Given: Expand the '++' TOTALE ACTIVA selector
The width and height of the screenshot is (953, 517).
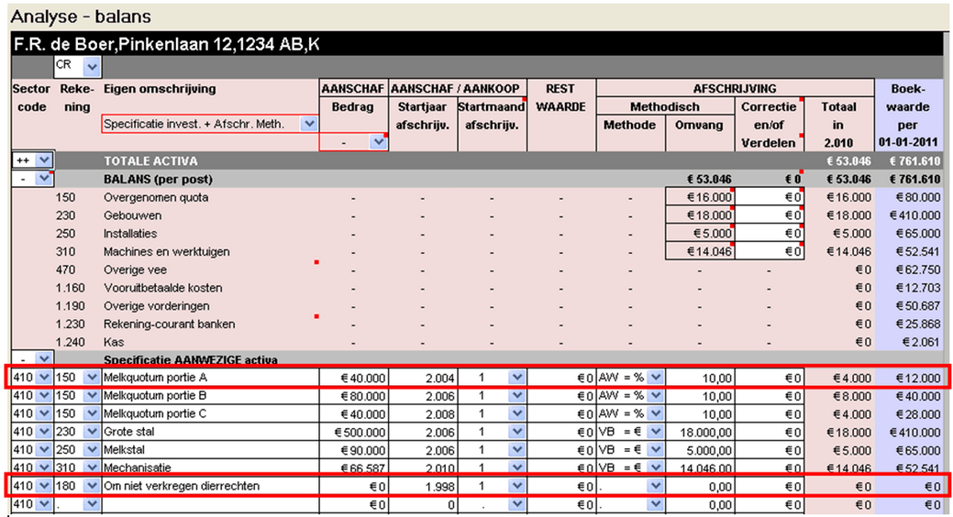Looking at the screenshot, I should click(x=44, y=160).
